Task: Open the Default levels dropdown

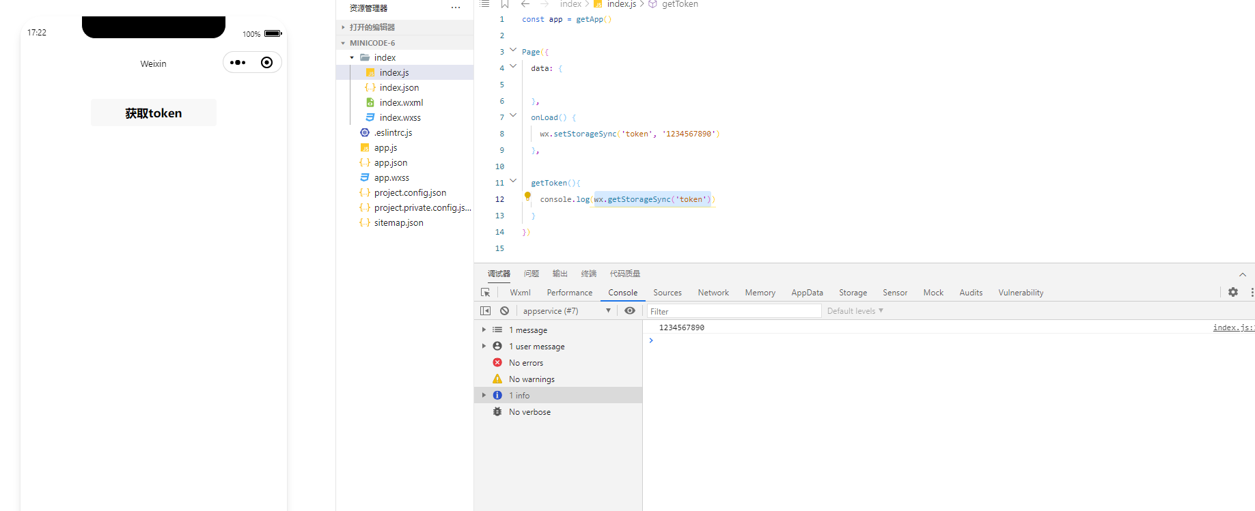Action: pos(855,311)
